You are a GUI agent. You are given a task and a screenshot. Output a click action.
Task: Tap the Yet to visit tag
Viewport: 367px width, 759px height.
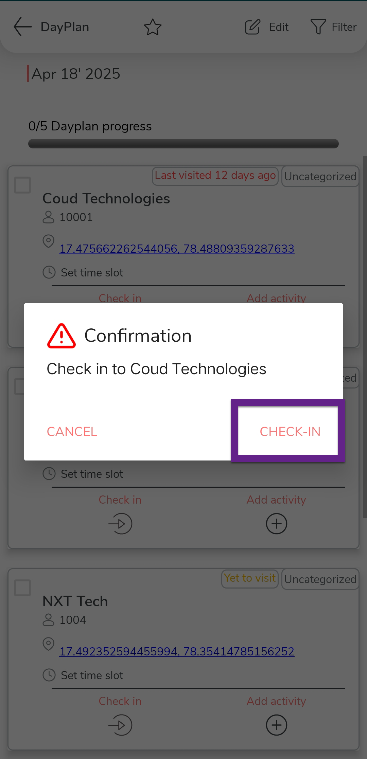coord(250,578)
